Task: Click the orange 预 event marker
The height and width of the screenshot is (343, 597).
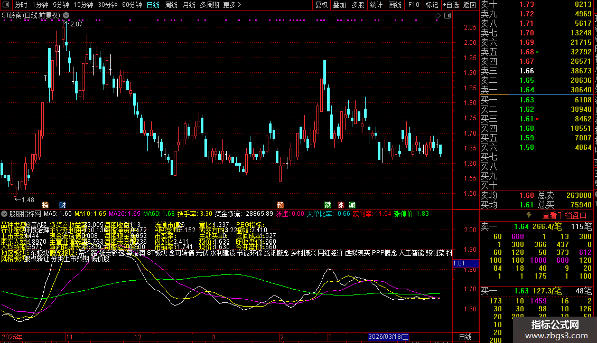Action: pos(280,205)
